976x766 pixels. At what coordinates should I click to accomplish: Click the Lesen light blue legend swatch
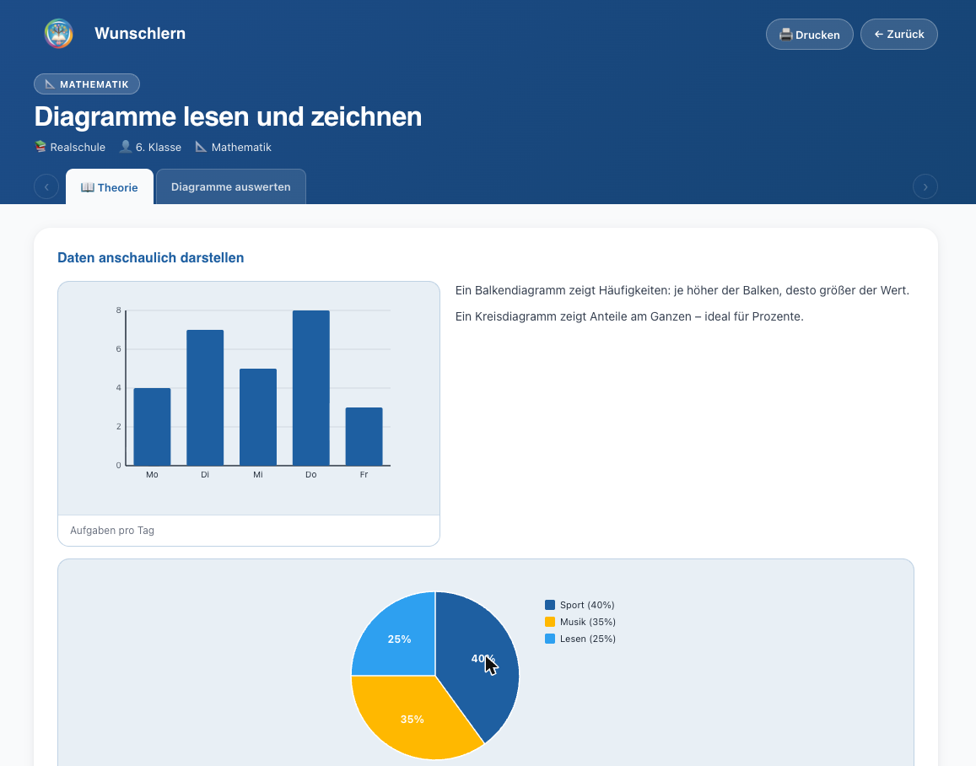(550, 639)
